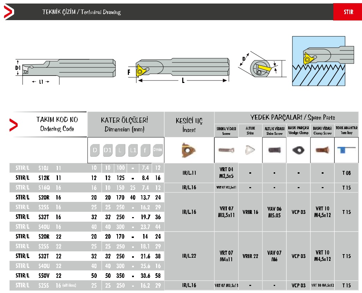Click the wedge clamp part image

298,150
